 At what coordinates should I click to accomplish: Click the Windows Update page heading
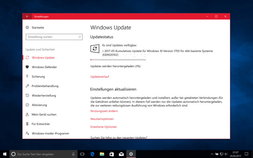pos(111,27)
